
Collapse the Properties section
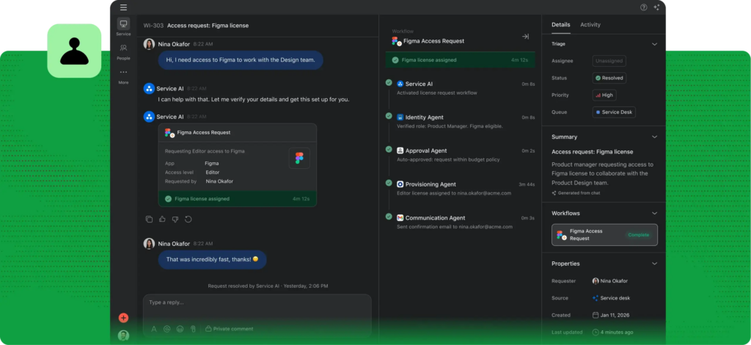tap(654, 264)
